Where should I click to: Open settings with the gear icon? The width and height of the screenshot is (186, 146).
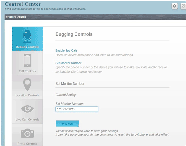click(x=174, y=6)
